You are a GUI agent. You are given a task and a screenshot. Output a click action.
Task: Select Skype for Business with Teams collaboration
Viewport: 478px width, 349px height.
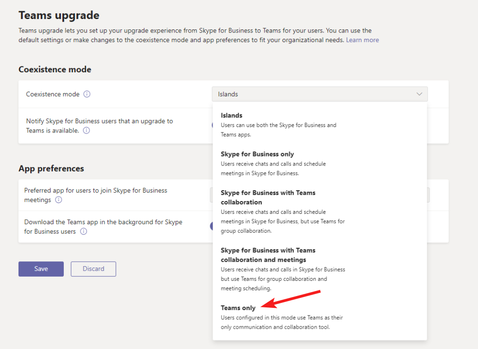(x=319, y=212)
